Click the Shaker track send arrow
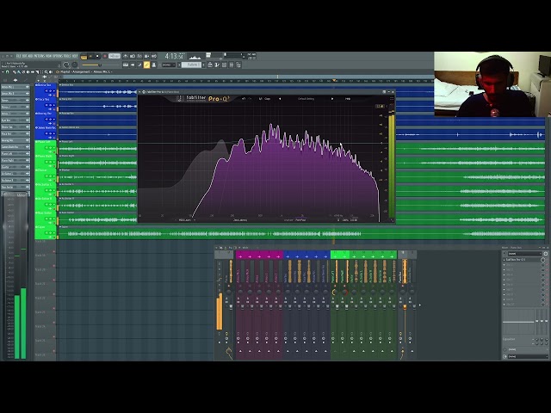This screenshot has width=551, height=413. 353,351
